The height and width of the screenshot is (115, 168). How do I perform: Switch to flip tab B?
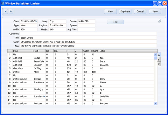pos(159,60)
